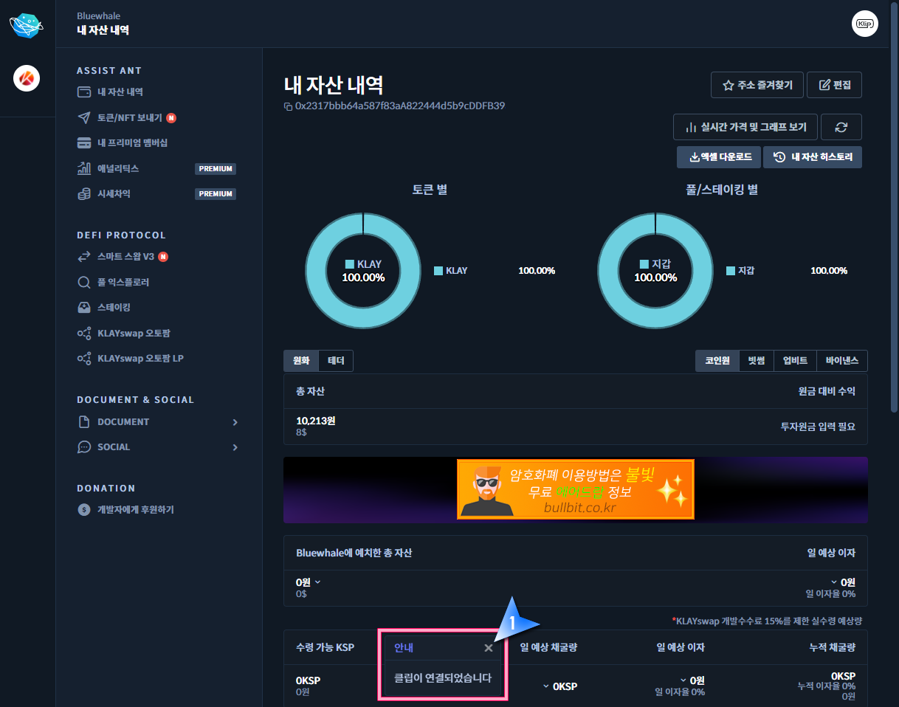Click the star icon in 주소 즐겨찾기
The width and height of the screenshot is (899, 707).
pyautogui.click(x=728, y=85)
